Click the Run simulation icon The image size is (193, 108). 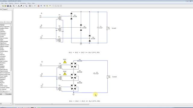point(50,6)
